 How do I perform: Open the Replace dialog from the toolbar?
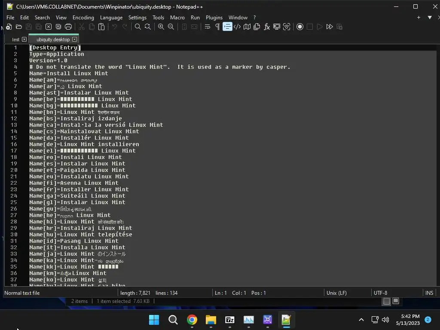click(x=148, y=27)
